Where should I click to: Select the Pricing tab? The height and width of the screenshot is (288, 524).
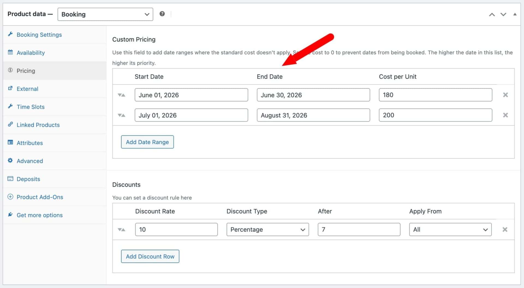coord(55,71)
